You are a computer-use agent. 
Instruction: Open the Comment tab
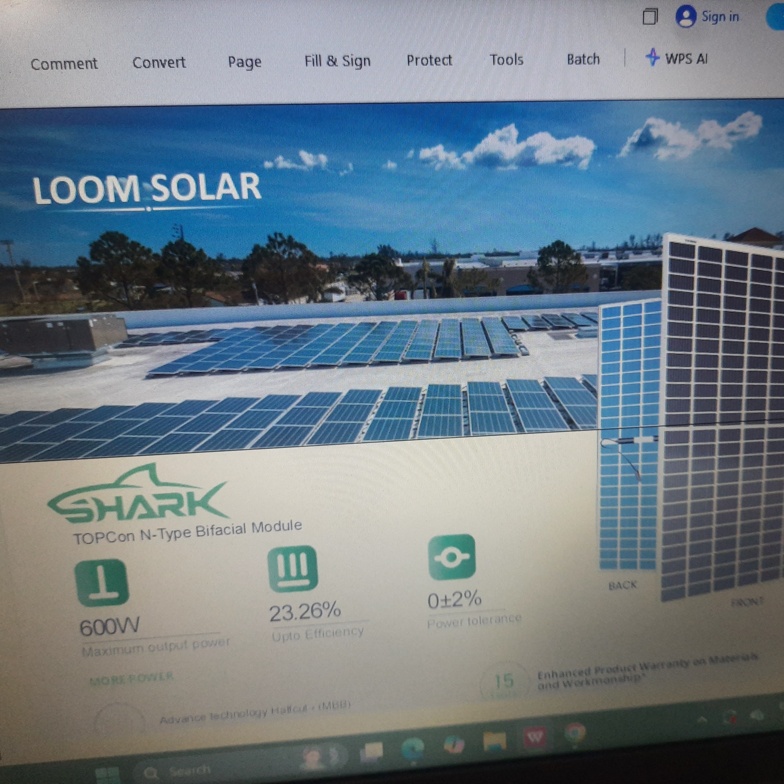point(64,64)
